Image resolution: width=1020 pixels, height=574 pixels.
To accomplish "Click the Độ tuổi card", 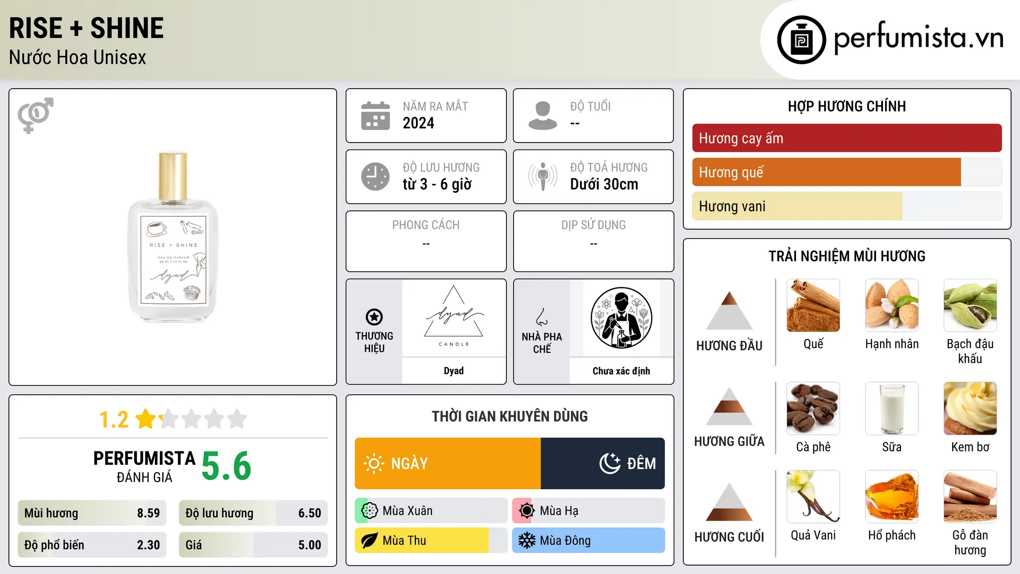I will coord(593,116).
